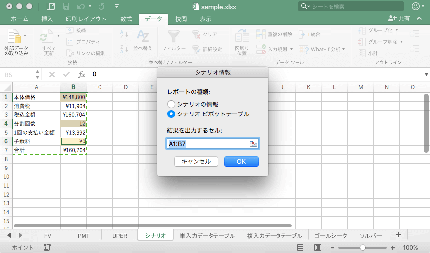Add a new sheet with plus button
This screenshot has height=253, width=430.
coord(398,235)
